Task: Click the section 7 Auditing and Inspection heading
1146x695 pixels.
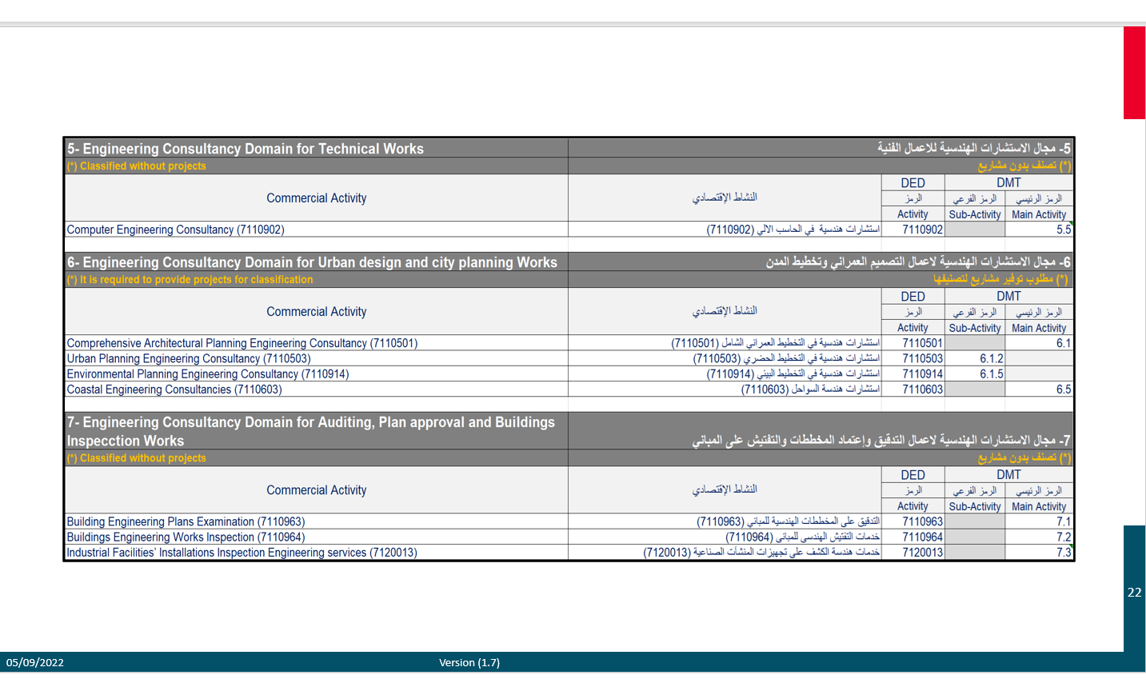Action: tap(310, 431)
